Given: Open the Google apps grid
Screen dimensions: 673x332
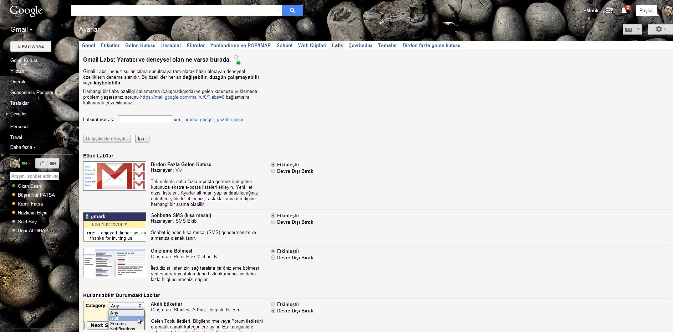Looking at the screenshot, I should click(x=609, y=10).
